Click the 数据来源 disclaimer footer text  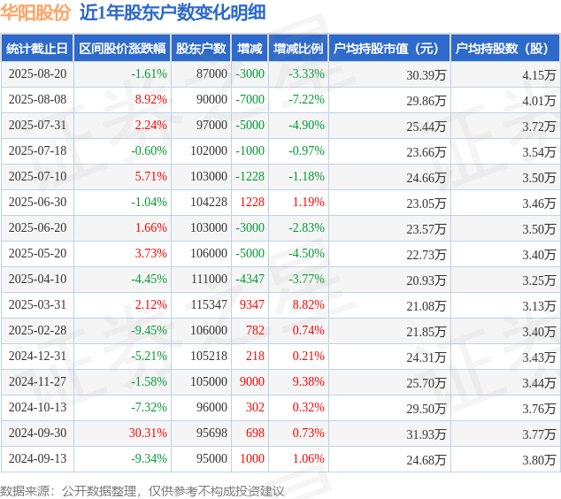tap(142, 491)
